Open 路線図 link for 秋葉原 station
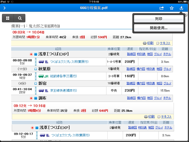 pos(131,69)
